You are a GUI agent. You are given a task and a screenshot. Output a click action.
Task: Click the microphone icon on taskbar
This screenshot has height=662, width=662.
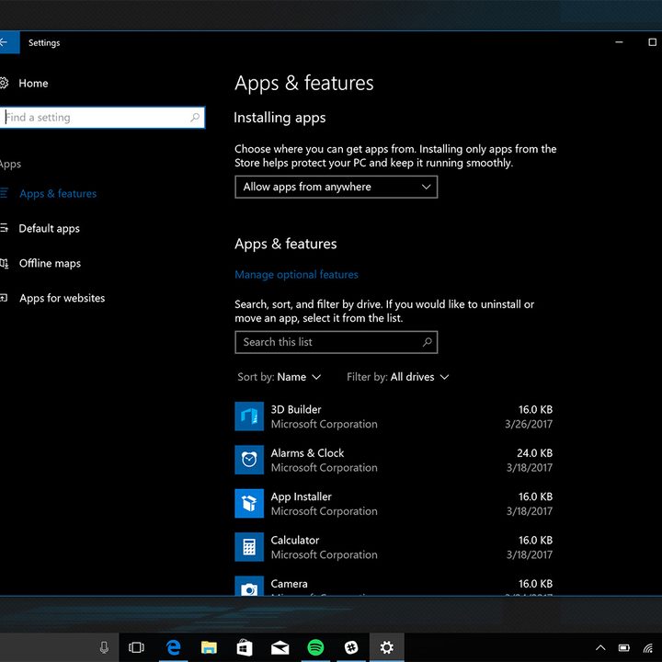pos(104,647)
